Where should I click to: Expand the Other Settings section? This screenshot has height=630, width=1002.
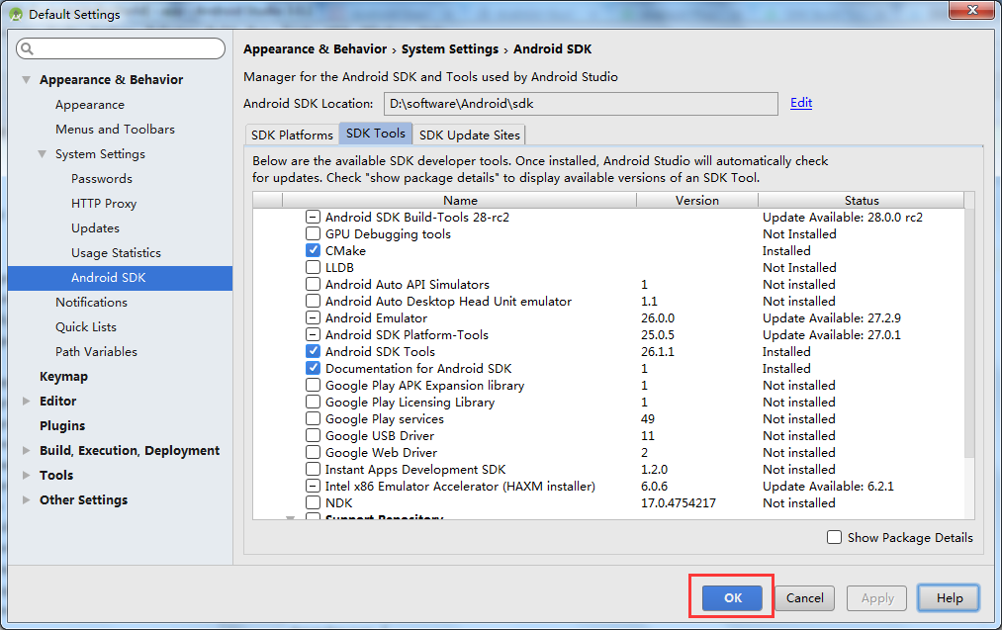coord(26,500)
